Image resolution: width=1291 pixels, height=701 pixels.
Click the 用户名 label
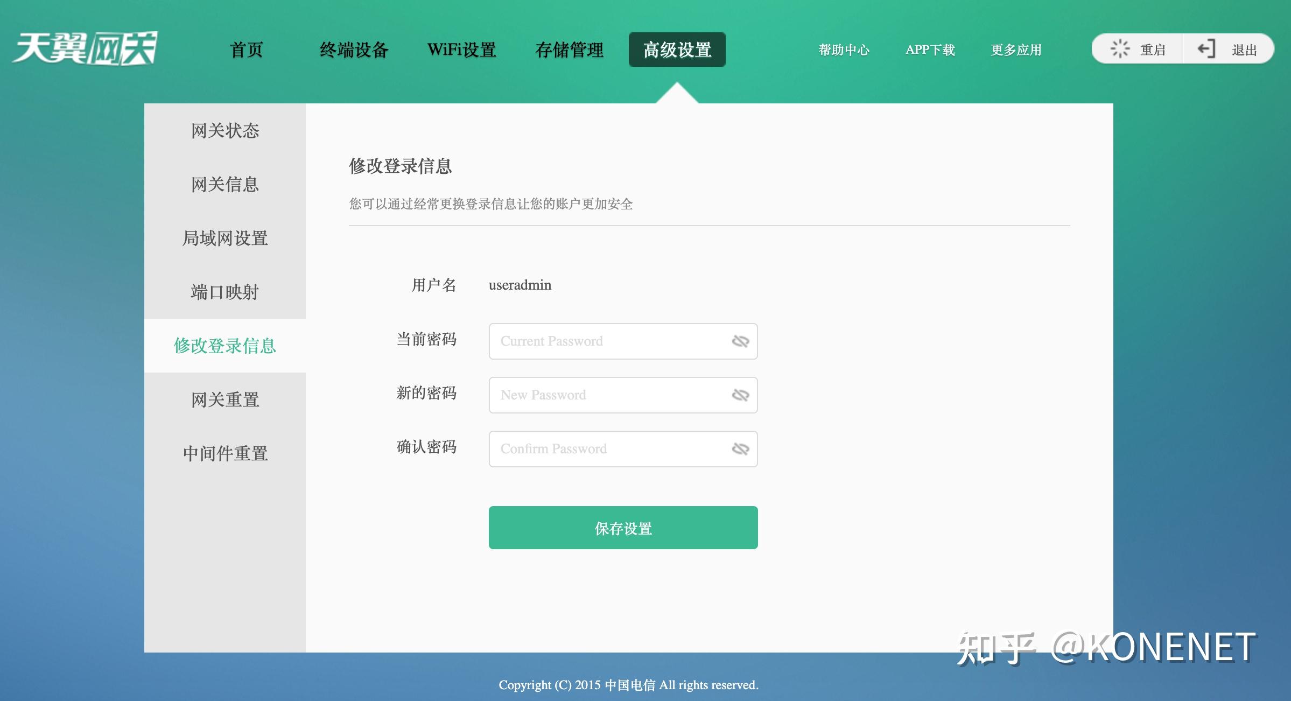434,285
